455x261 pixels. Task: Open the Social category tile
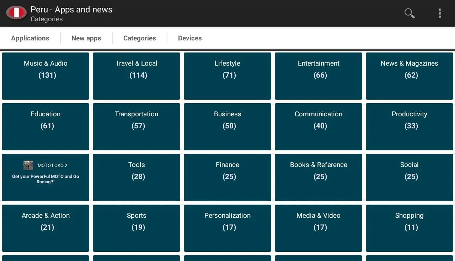pos(409,178)
